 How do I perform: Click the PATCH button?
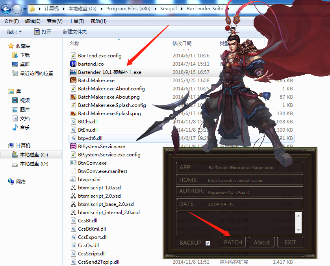coord(233,242)
